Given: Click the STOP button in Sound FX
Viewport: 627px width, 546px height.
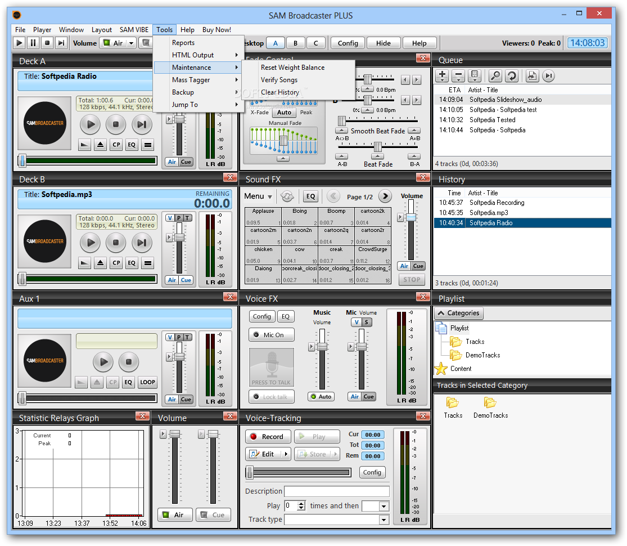Looking at the screenshot, I should [x=412, y=279].
